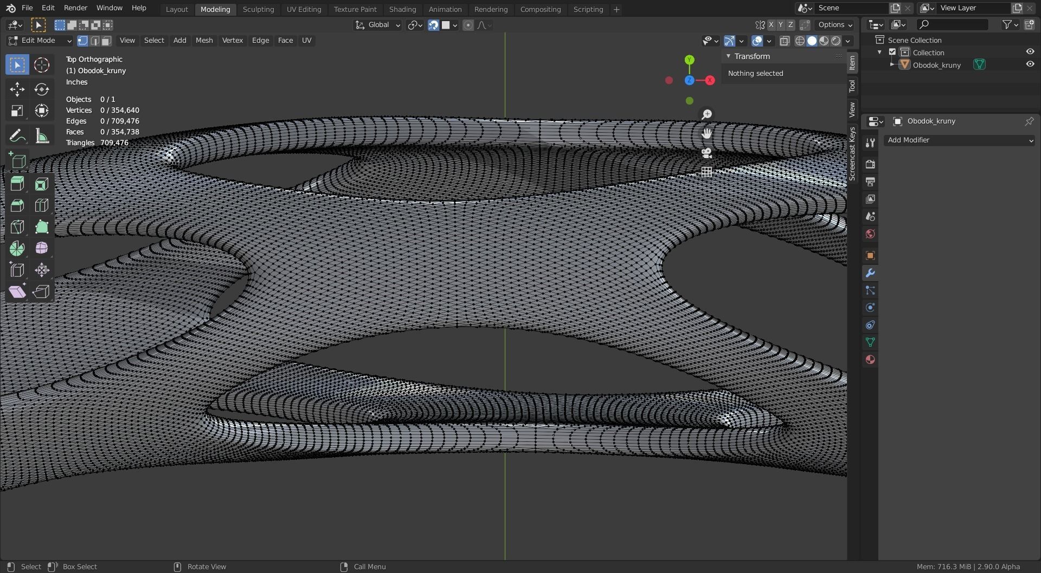Switch to the Sculpting workspace tab
This screenshot has height=573, width=1041.
(258, 9)
